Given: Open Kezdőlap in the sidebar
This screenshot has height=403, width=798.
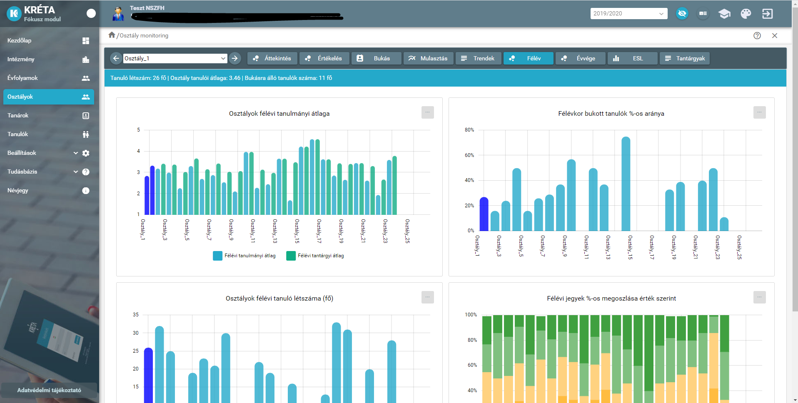Looking at the screenshot, I should click(49, 40).
